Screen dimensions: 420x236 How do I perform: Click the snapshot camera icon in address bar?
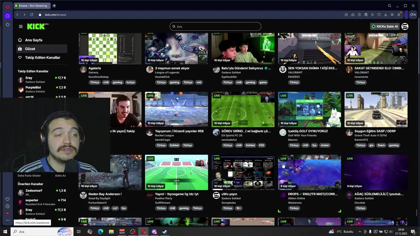(x=353, y=15)
